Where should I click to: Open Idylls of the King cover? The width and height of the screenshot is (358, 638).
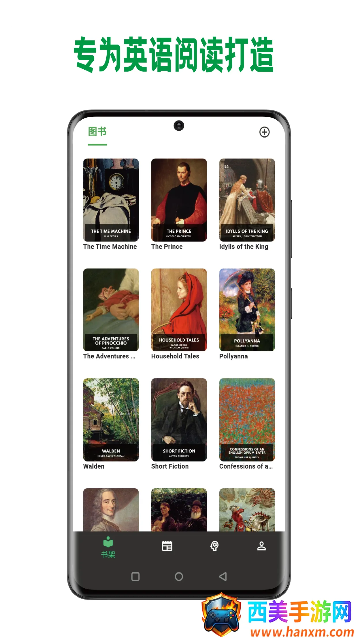coord(247,200)
